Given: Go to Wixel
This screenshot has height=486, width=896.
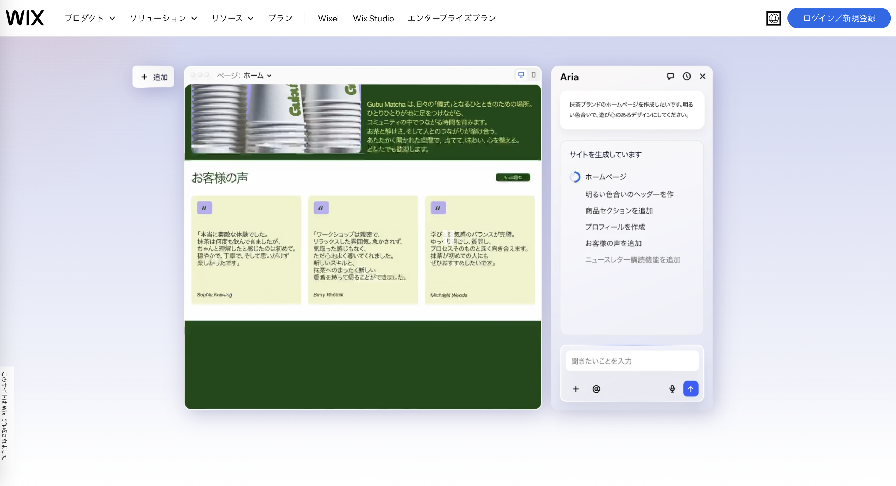Looking at the screenshot, I should [328, 18].
